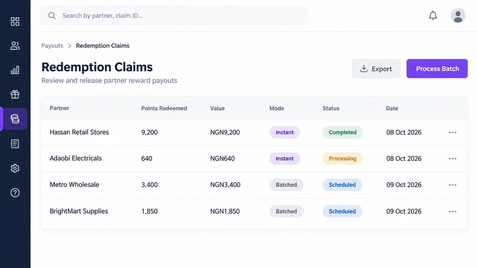
Task: Click the Process Batch button
Action: point(437,69)
